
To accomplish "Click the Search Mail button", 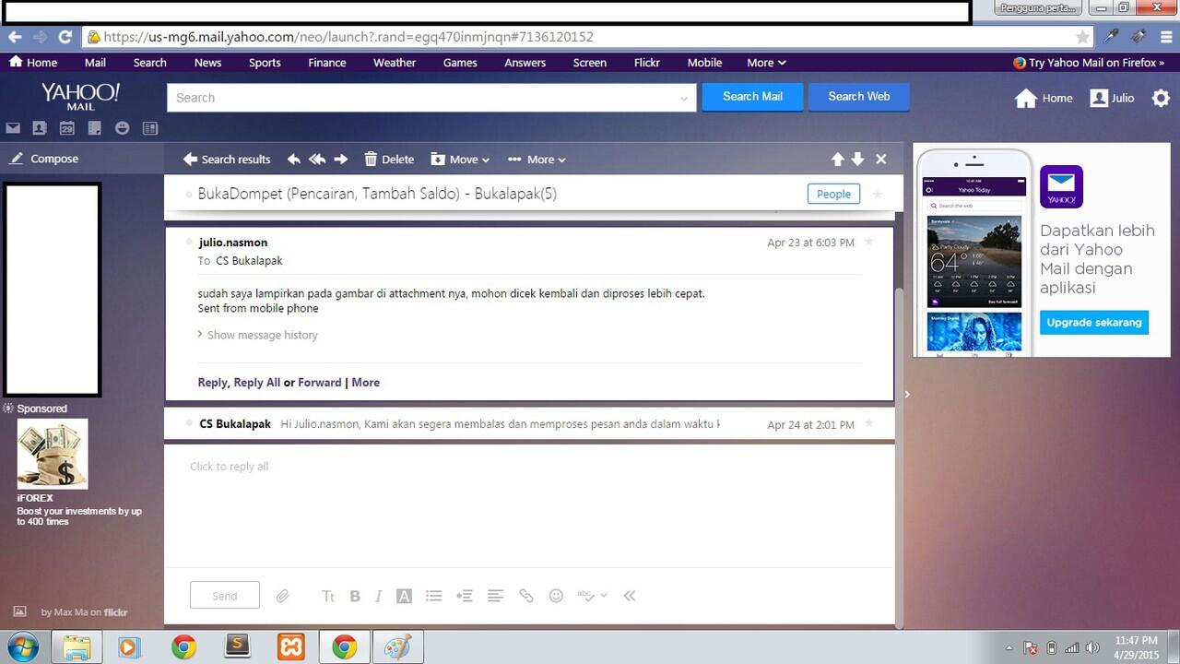I will 752,97.
